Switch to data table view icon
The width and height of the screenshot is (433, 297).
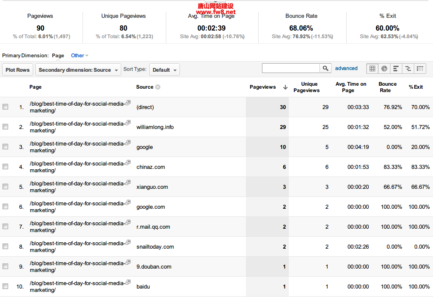point(372,69)
